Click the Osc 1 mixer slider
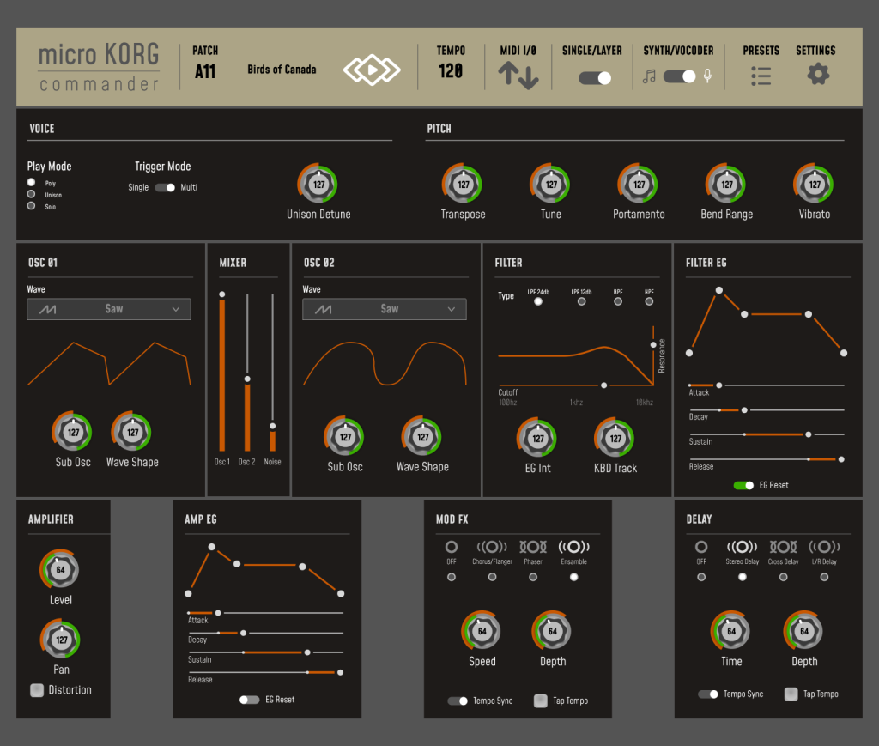Viewport: 879px width, 746px height. 222,373
